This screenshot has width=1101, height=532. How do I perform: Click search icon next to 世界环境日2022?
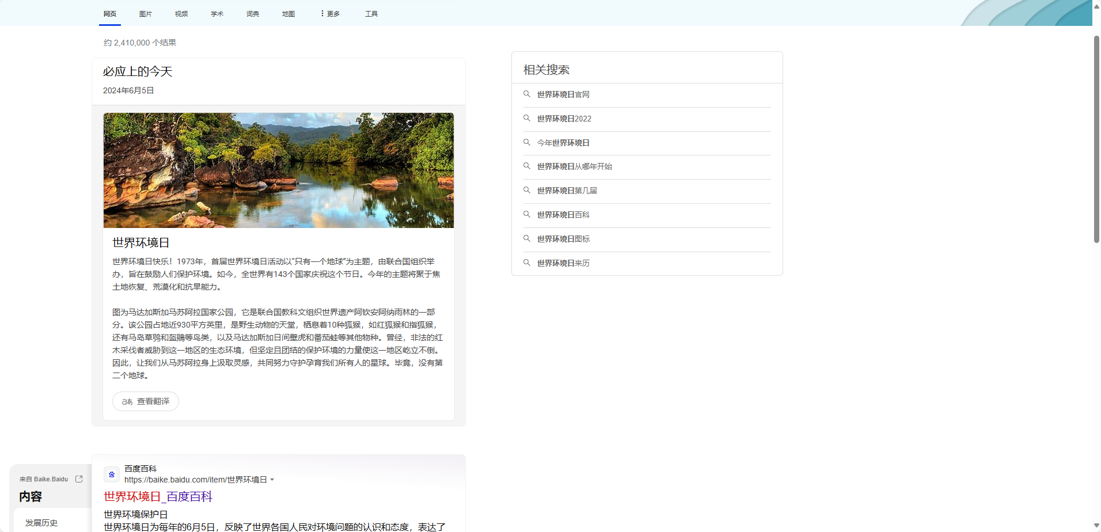[526, 118]
